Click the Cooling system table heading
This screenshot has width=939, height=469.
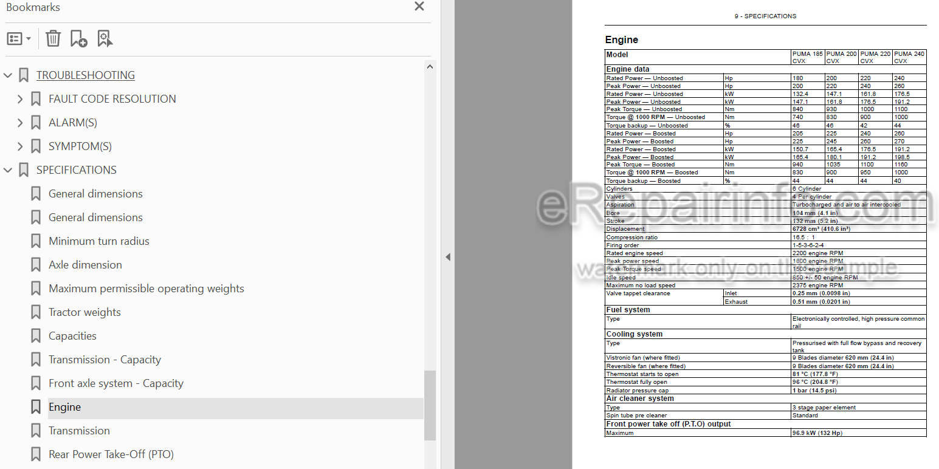click(635, 334)
